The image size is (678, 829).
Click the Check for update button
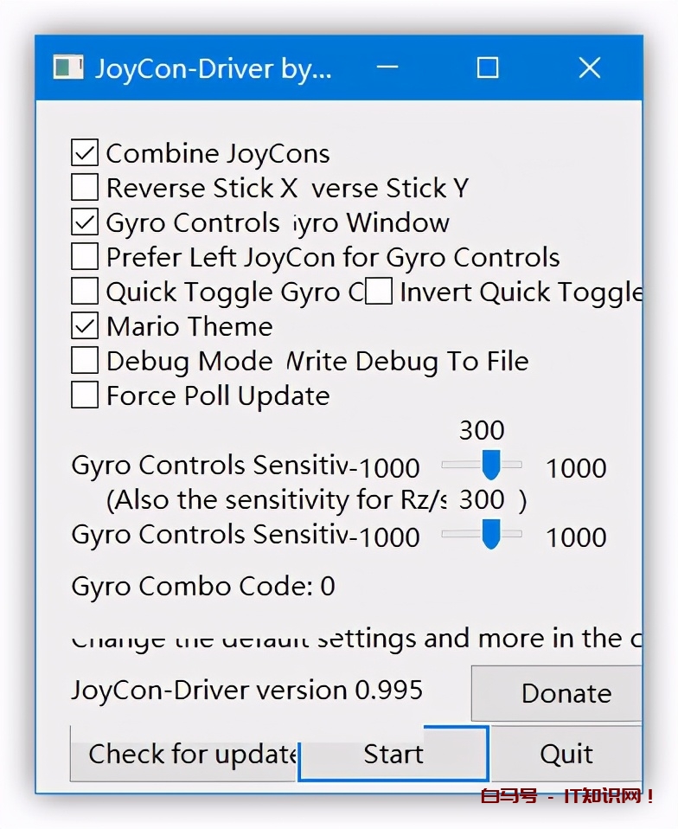tap(185, 755)
